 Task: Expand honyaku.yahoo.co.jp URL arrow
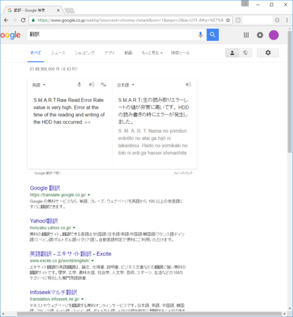[x=74, y=228]
